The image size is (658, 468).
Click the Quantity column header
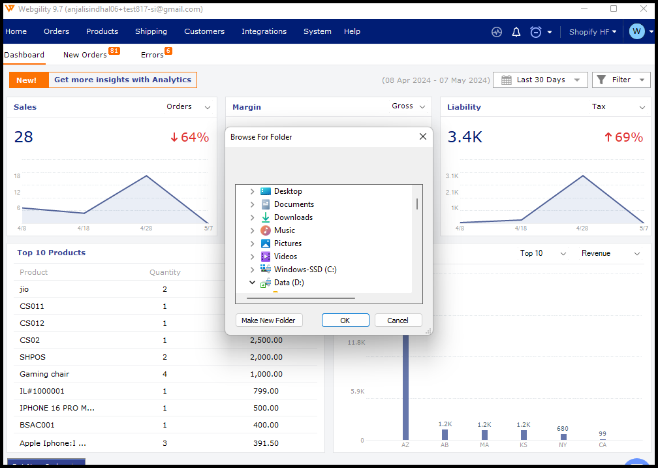pyautogui.click(x=165, y=272)
